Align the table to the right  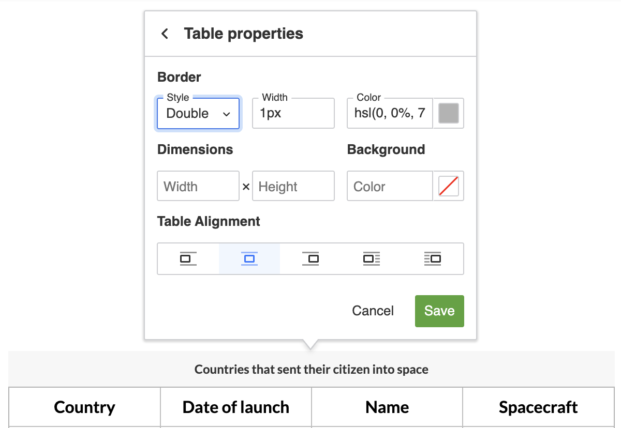(310, 258)
